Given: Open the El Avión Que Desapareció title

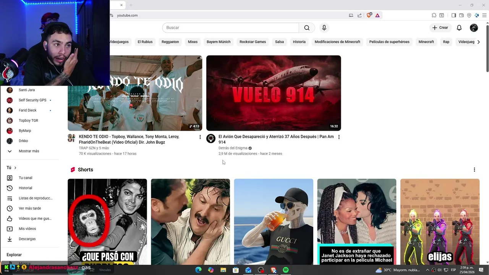Looking at the screenshot, I should (276, 139).
